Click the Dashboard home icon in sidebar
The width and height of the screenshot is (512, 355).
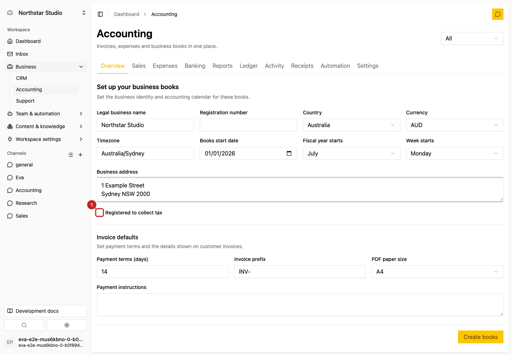click(10, 41)
